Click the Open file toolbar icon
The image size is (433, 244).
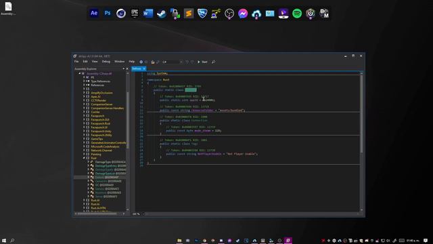[x=153, y=62]
